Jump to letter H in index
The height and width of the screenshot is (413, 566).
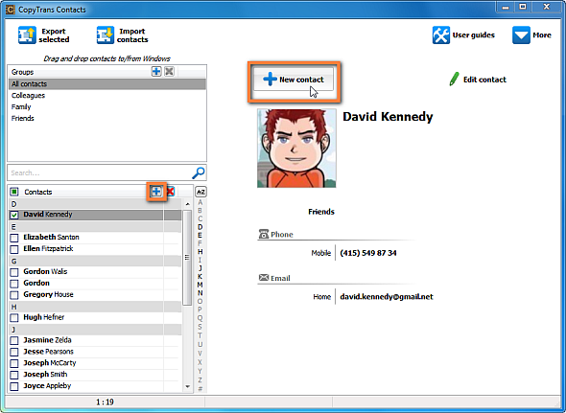pyautogui.click(x=200, y=252)
